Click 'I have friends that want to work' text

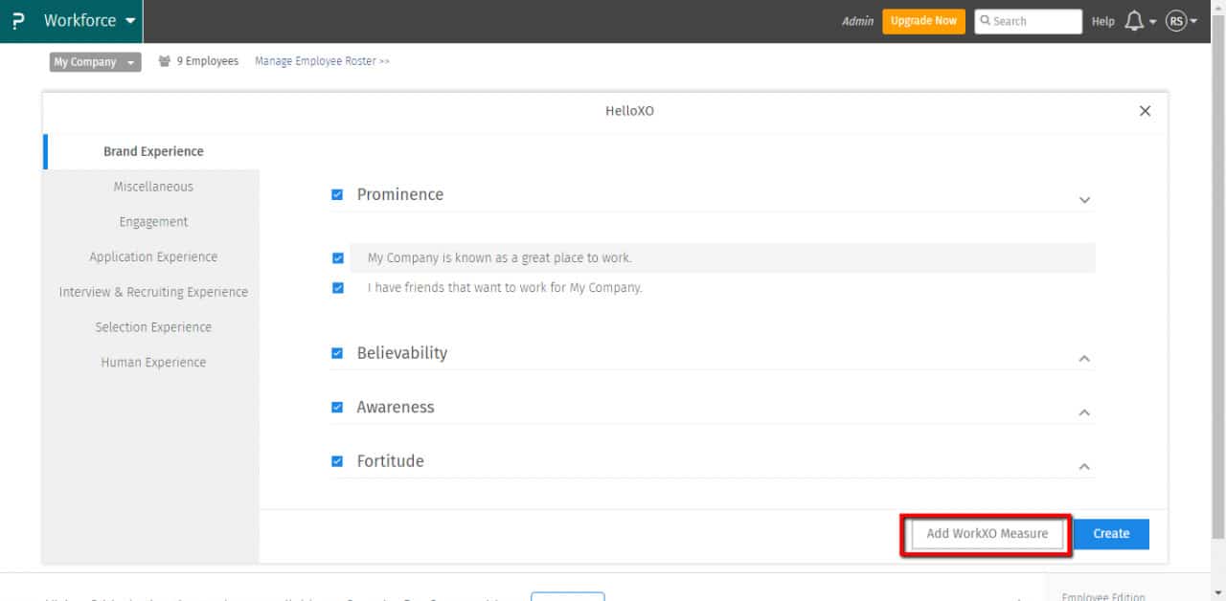coord(505,287)
